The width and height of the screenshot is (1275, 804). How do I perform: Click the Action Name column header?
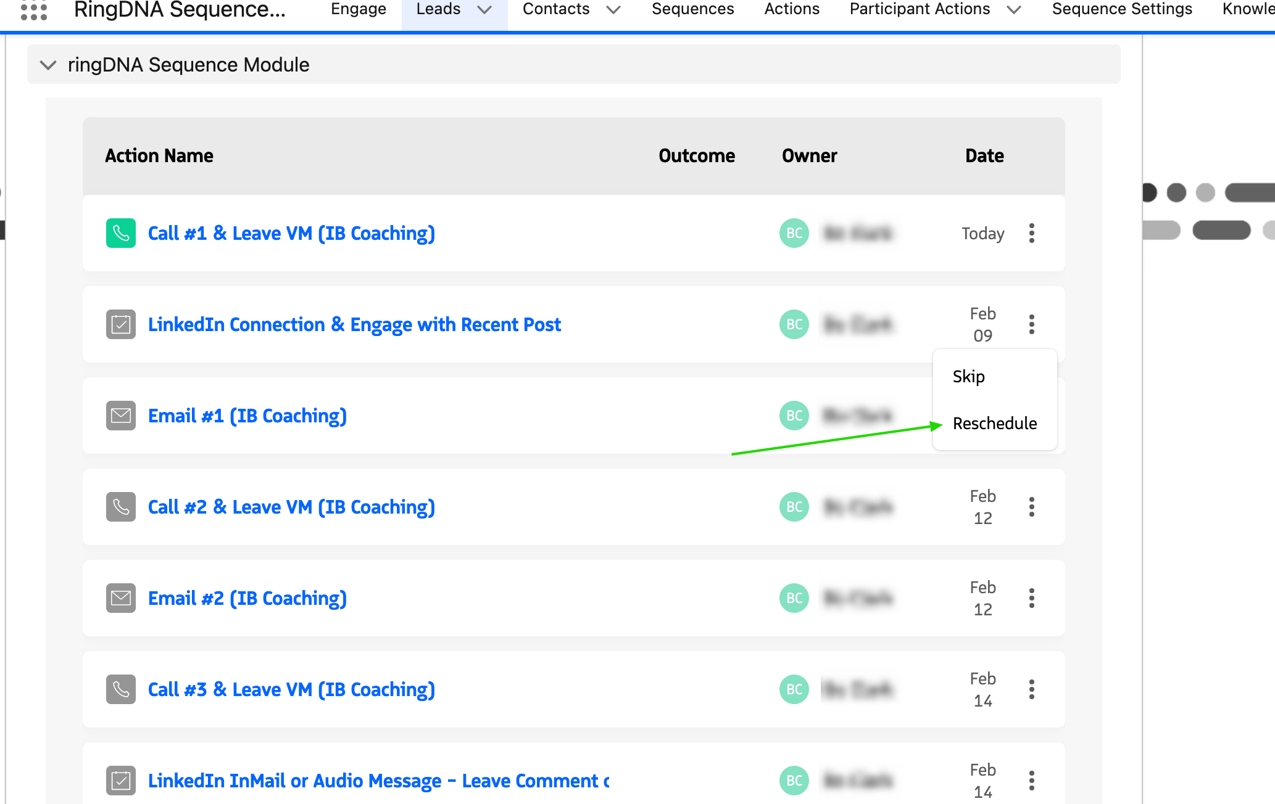click(159, 155)
